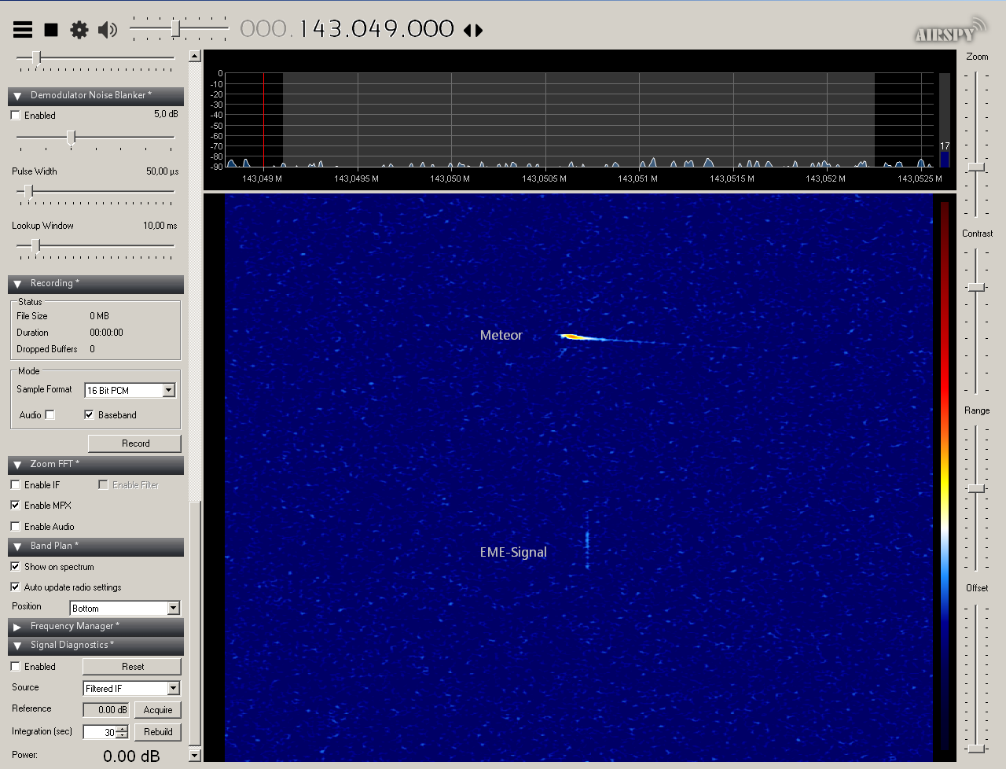Click the Contrast slider handle
The height and width of the screenshot is (769, 1006).
click(976, 288)
